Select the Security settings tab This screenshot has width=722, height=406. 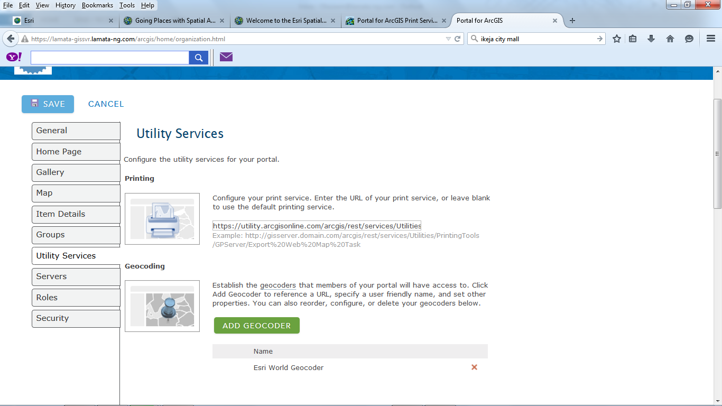tap(76, 319)
